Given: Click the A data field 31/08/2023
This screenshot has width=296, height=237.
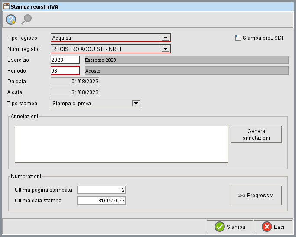Looking at the screenshot, I should tap(75, 92).
